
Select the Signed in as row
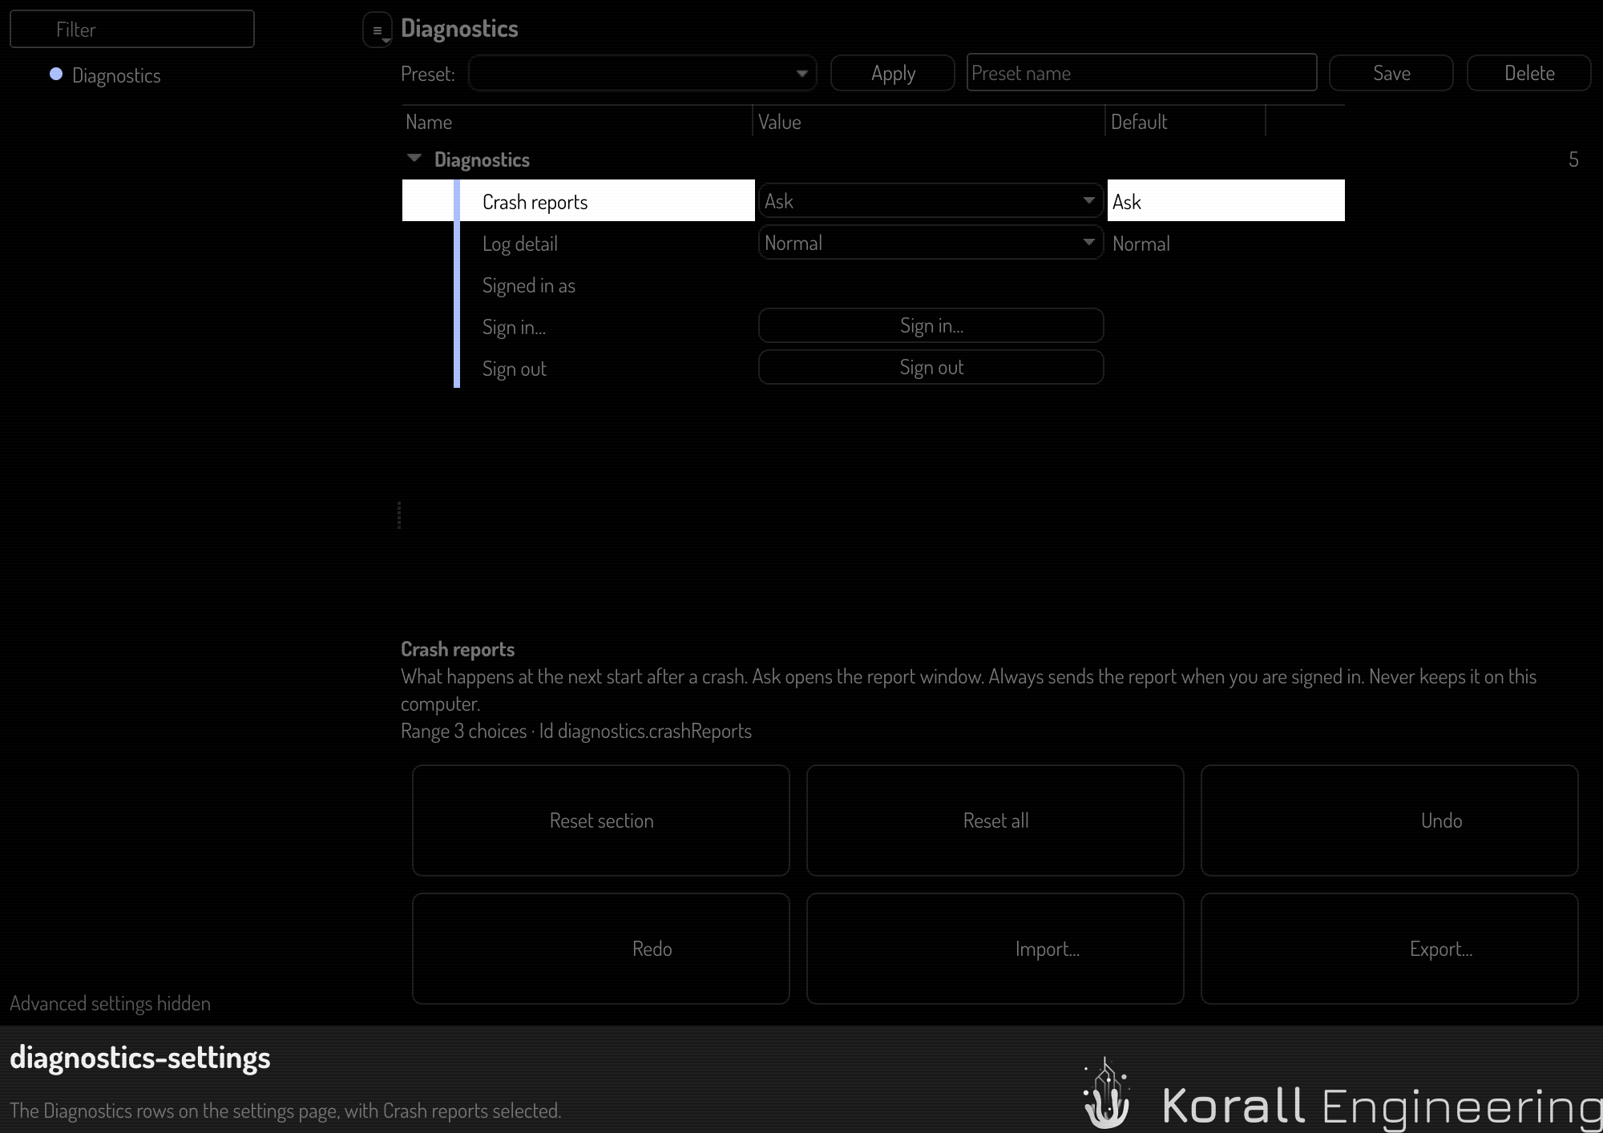pos(873,285)
